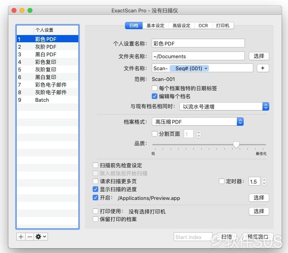The height and width of the screenshot is (253, 288).
Task: Select 黑白复印 profile row
Action: click(48, 77)
